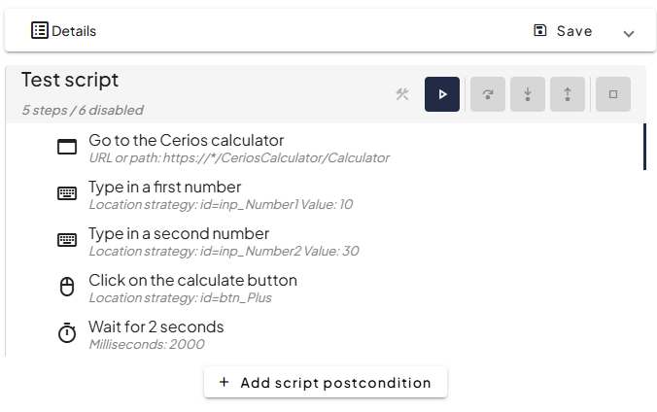Run the test script with play button
Viewport: 657px width, 412px height.
pyautogui.click(x=442, y=94)
